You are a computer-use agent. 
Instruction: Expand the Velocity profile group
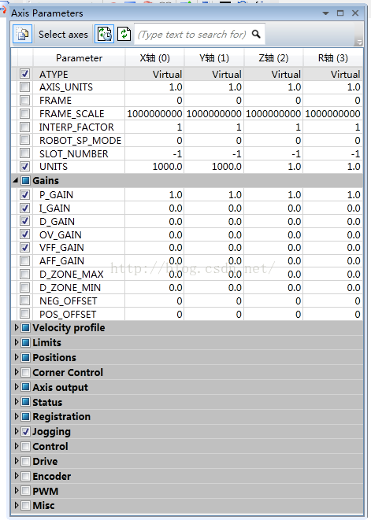point(16,327)
